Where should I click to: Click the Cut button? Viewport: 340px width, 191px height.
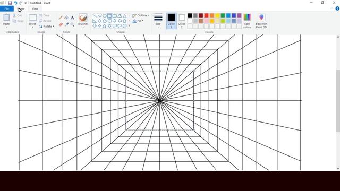pyautogui.click(x=18, y=15)
